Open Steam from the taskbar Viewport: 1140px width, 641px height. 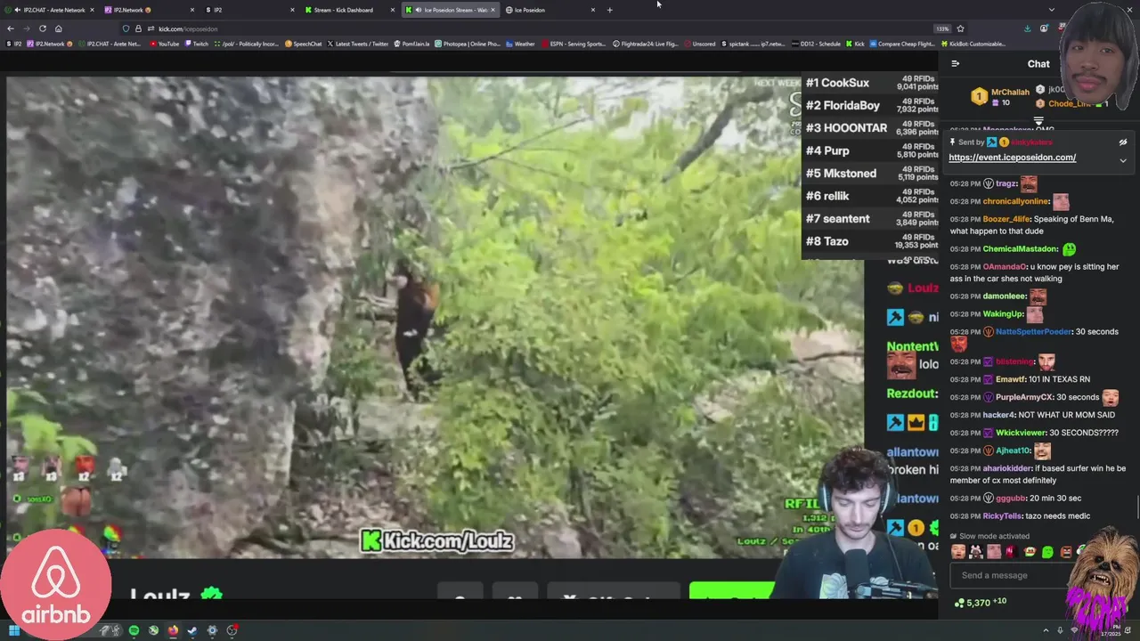[192, 630]
